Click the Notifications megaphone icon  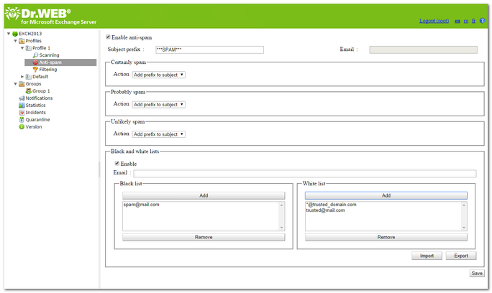22,98
